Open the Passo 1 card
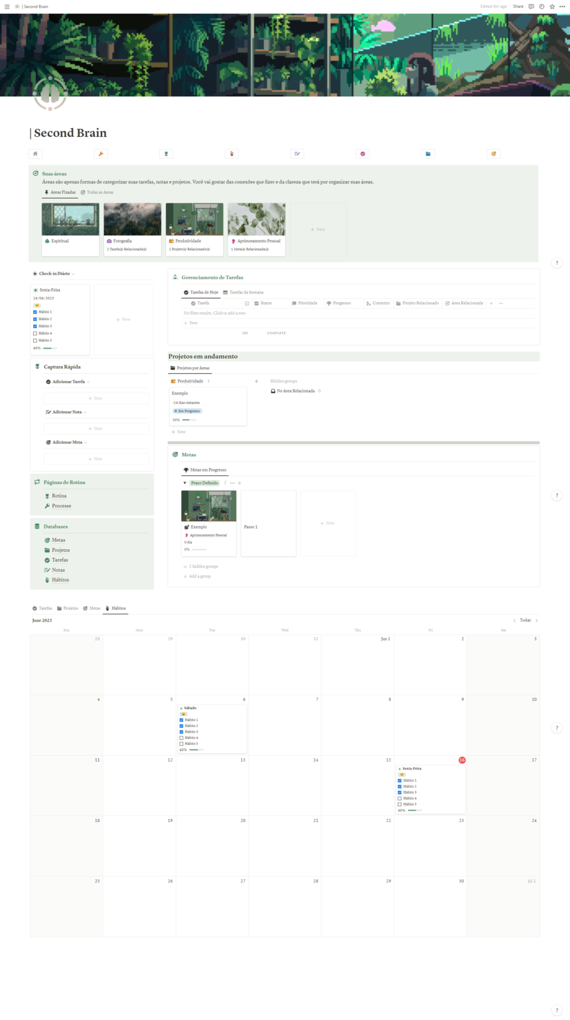Screen dimensions: 570x1020 pyautogui.click(x=268, y=523)
